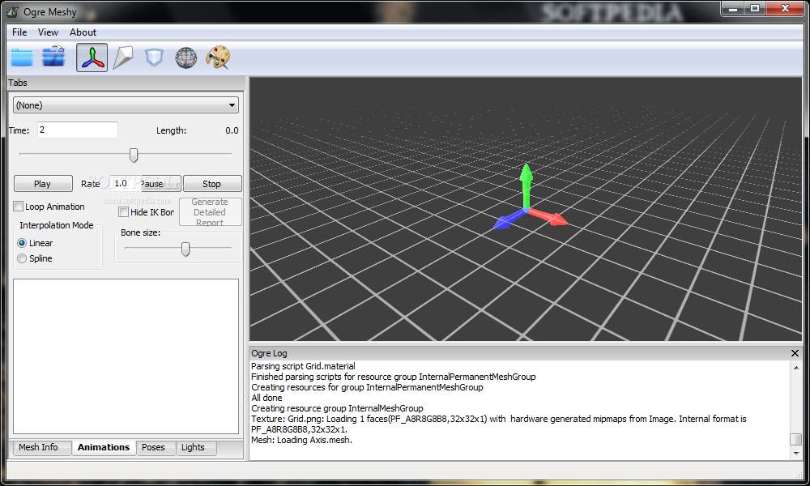Click Generate Detailed Report button

(x=210, y=212)
